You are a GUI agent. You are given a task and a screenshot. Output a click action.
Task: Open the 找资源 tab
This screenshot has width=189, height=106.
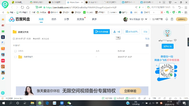click(81, 19)
